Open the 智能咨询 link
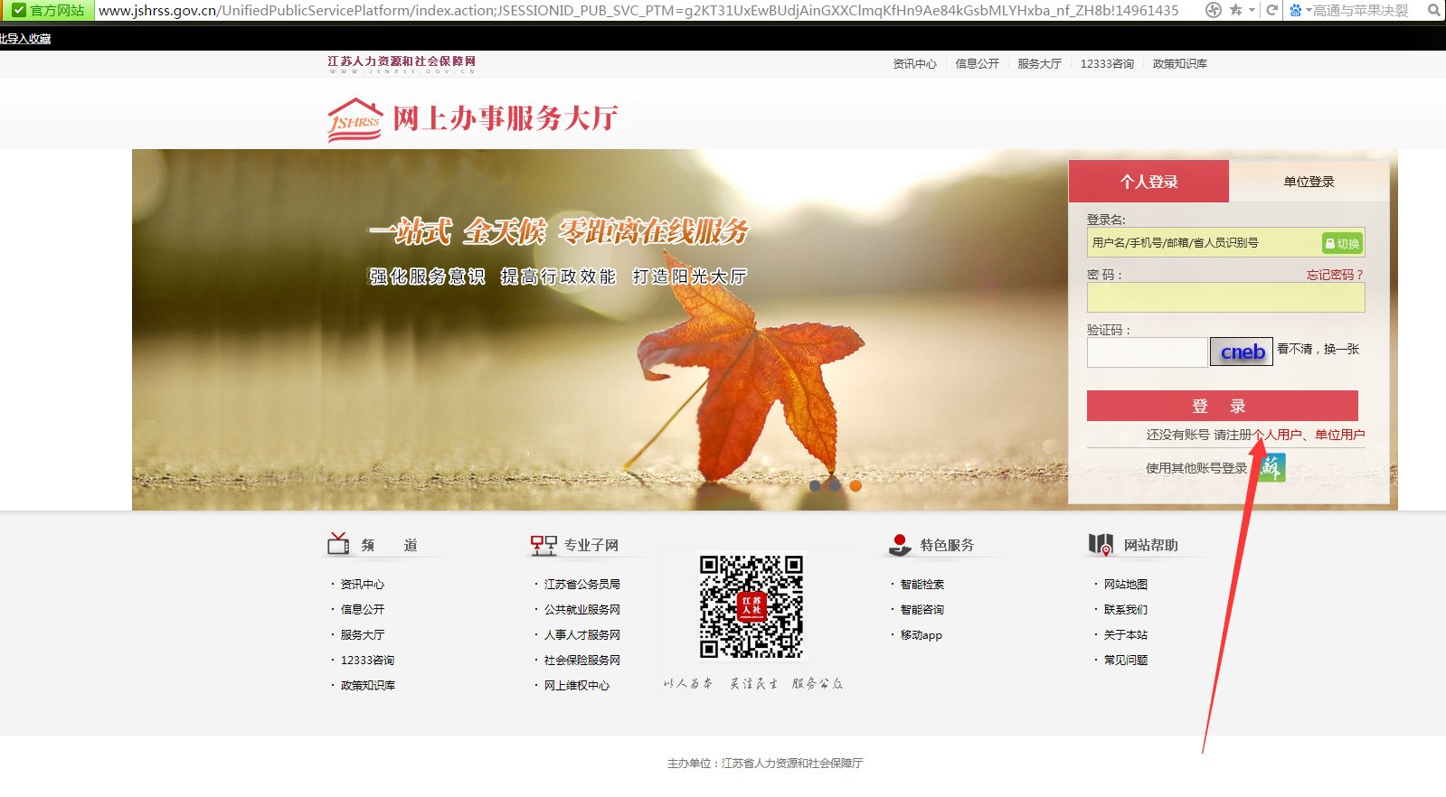Screen dimensions: 1446x797 tap(921, 610)
